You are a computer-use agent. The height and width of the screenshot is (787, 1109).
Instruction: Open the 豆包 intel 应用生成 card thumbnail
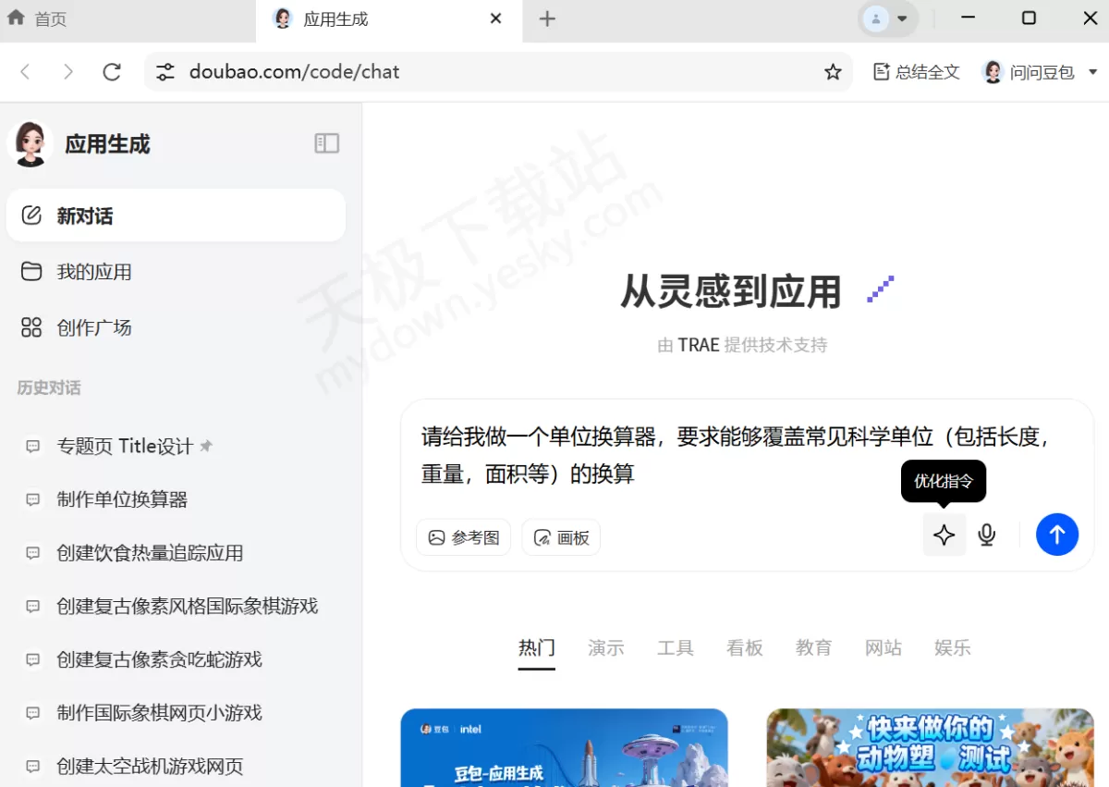[564, 747]
